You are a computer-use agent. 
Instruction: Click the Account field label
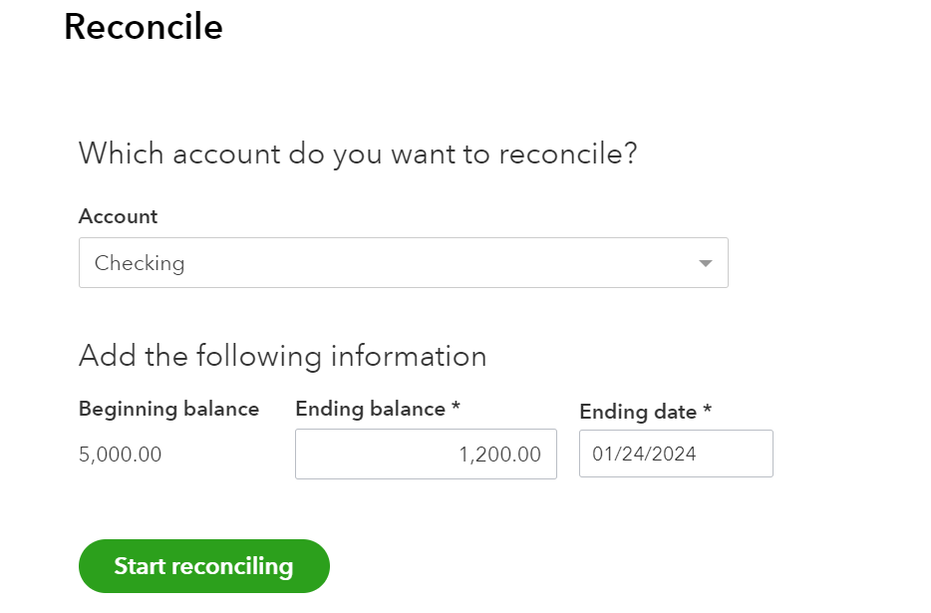tap(118, 216)
